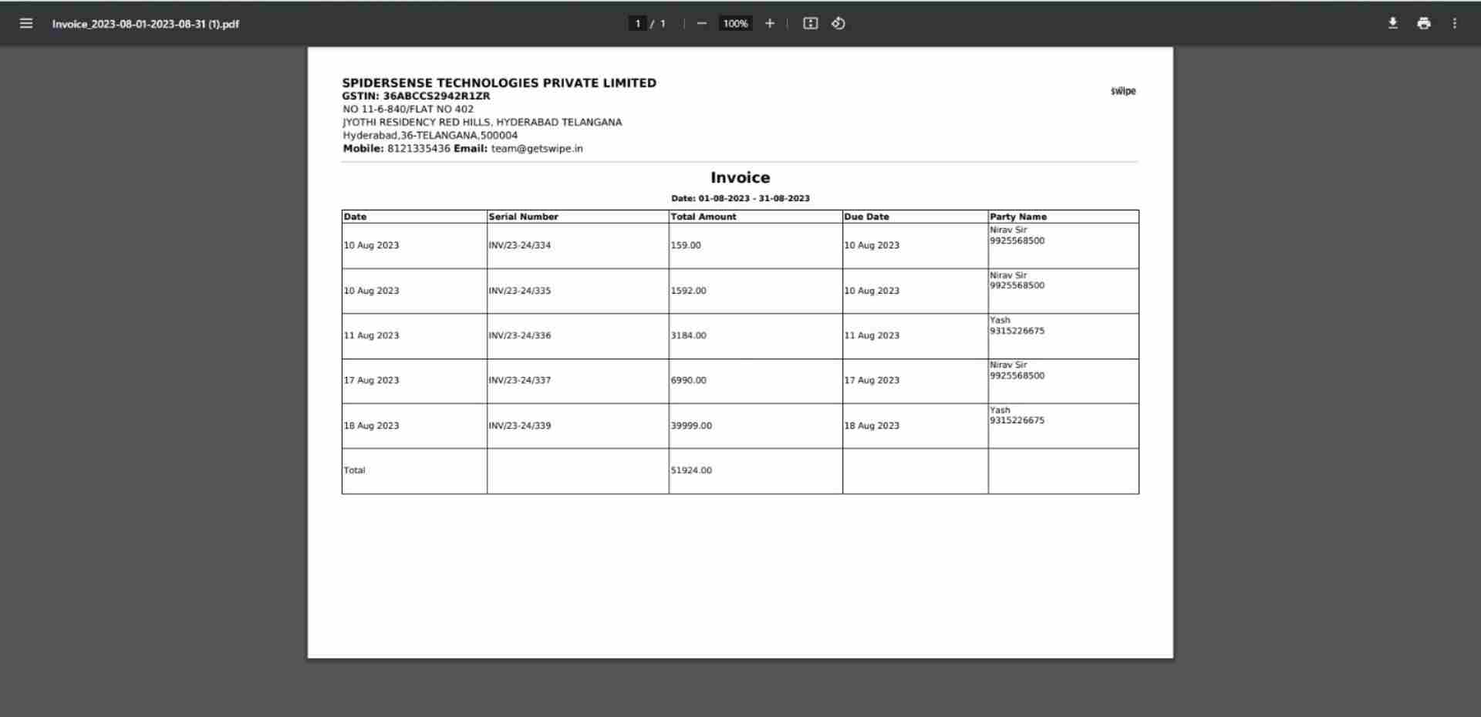Click the date 11 Aug 2023 in Date column
Viewport: 1481px width, 717px height.
[x=371, y=335]
